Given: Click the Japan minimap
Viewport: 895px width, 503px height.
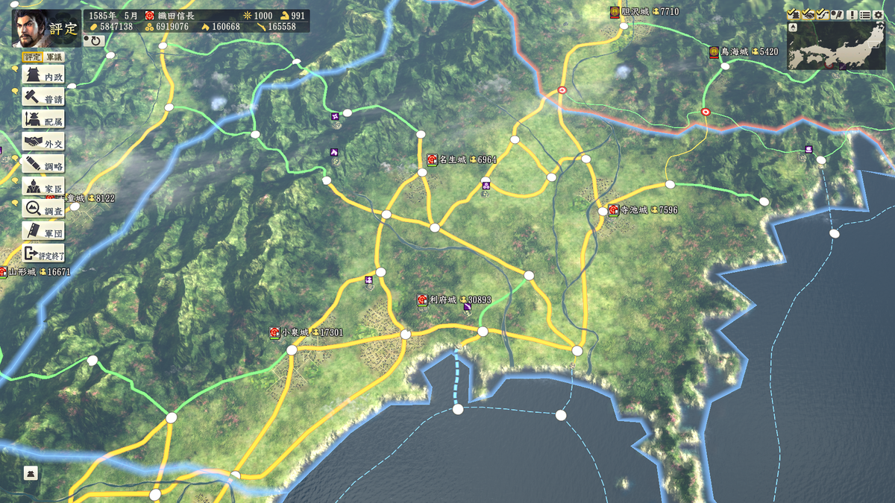Looking at the screenshot, I should 837,46.
